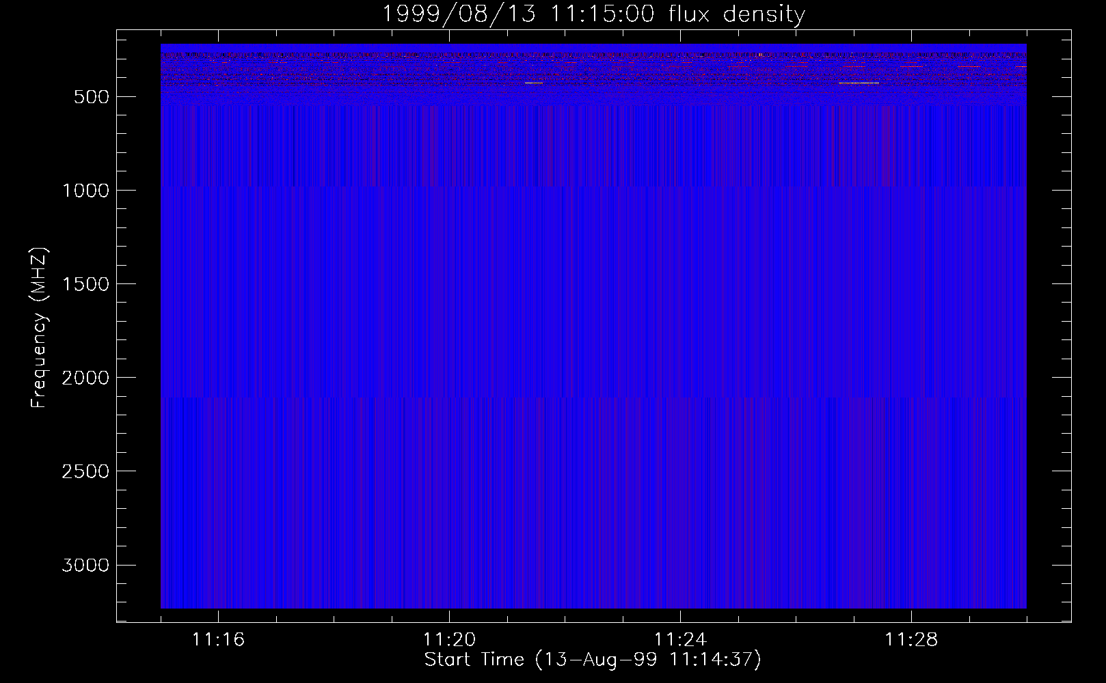Select the 1000 frequency tick label

click(x=85, y=191)
